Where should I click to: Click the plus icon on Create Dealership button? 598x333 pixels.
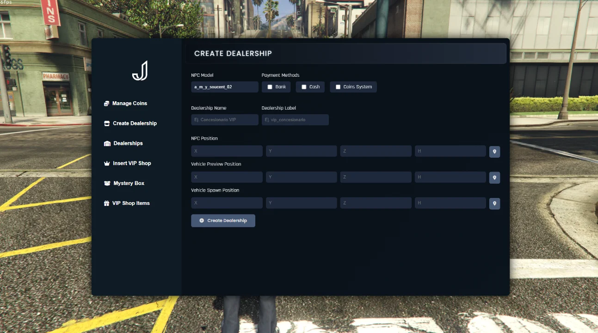pyautogui.click(x=202, y=221)
